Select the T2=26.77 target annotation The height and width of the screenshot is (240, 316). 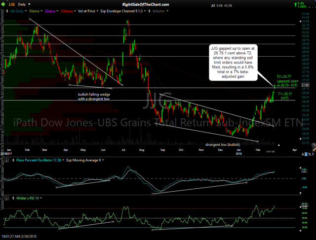click(287, 81)
